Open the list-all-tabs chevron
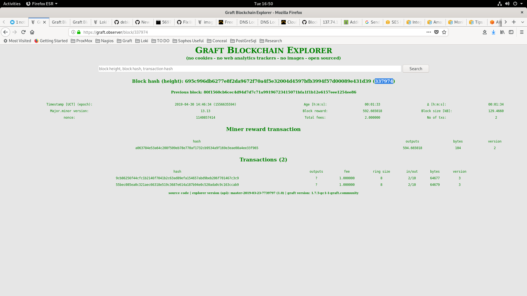The height and width of the screenshot is (296, 527). pyautogui.click(x=522, y=22)
